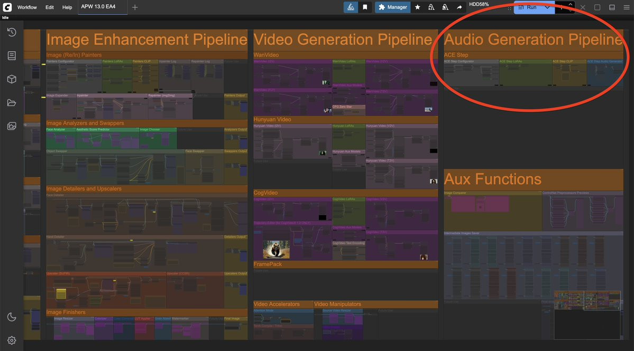Cancel the current run with the X icon

click(583, 7)
